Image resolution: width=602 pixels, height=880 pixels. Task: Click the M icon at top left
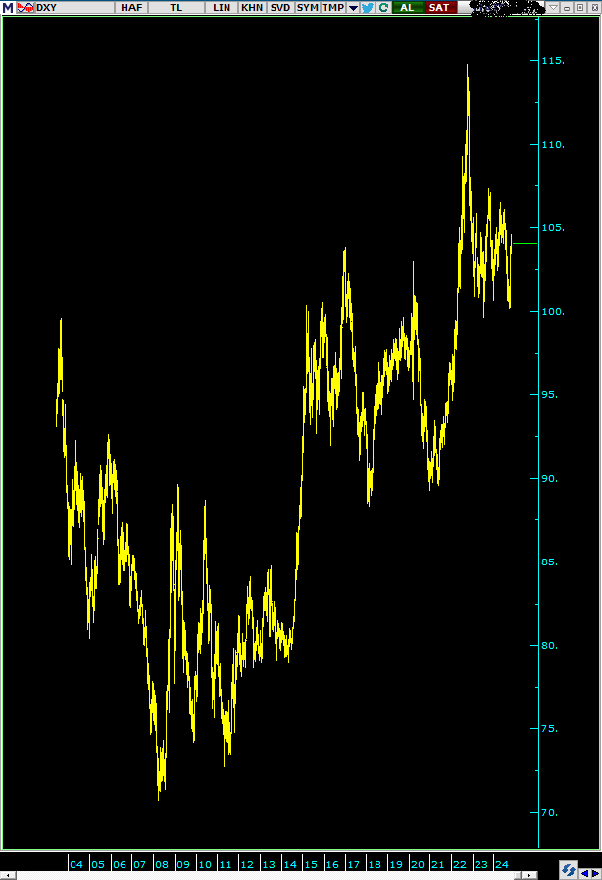click(7, 7)
